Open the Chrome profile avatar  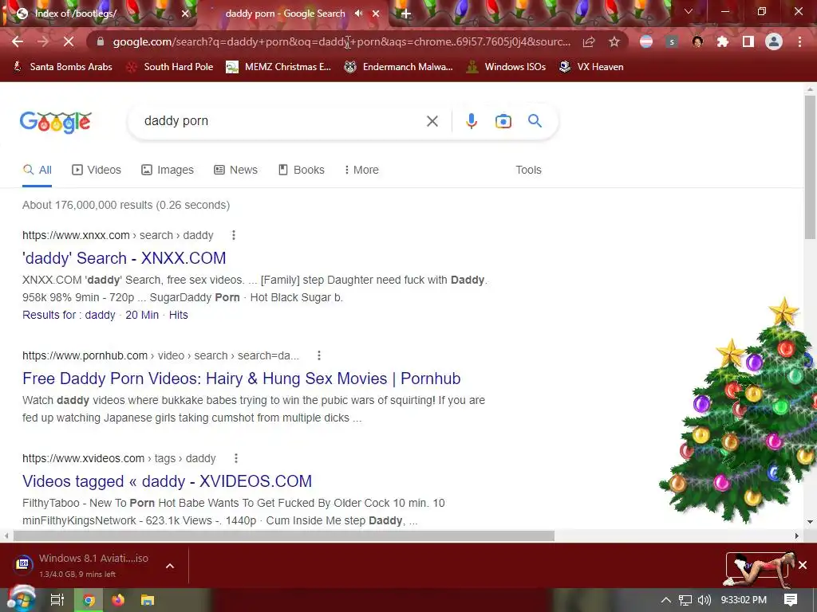[x=774, y=41]
